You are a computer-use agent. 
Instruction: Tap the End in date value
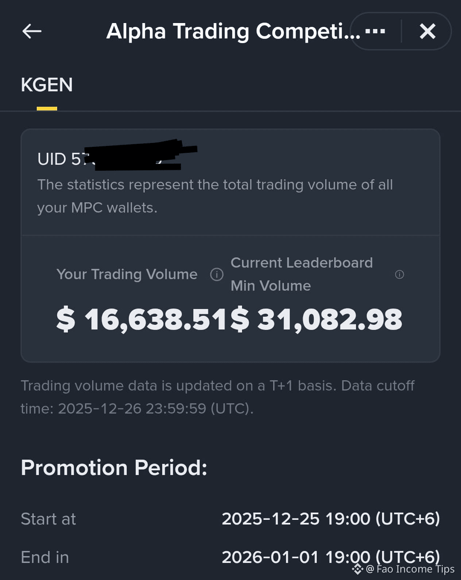coord(331,557)
